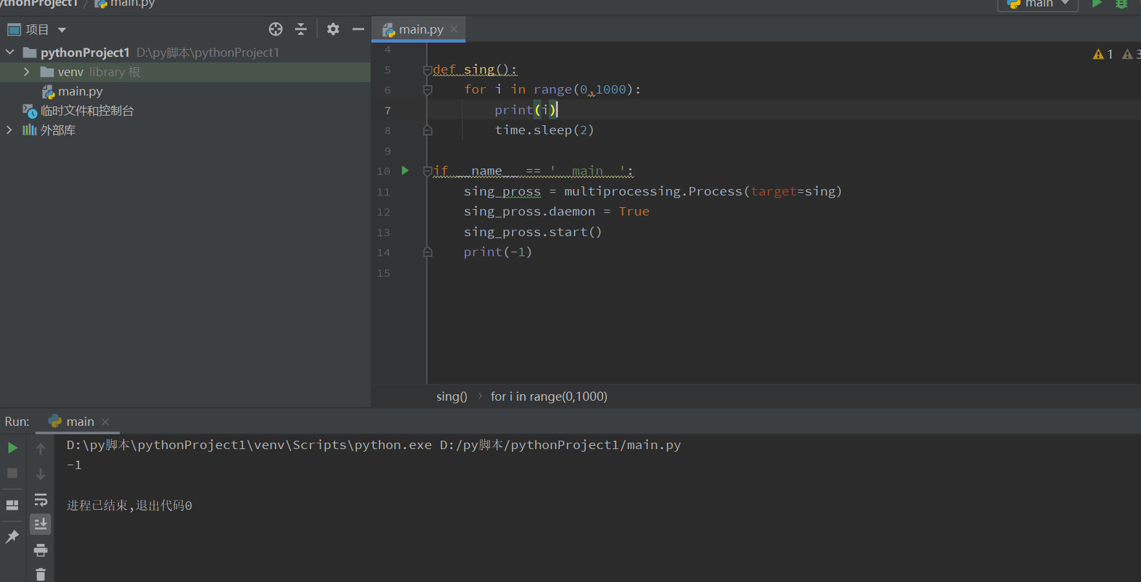Image resolution: width=1141 pixels, height=582 pixels.
Task: Click line number 11 in gutter
Action: tap(384, 192)
